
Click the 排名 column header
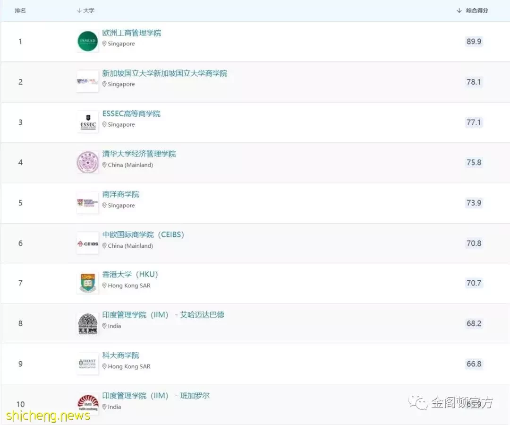[x=20, y=10]
